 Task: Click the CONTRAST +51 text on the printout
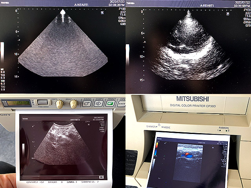click(36, 182)
